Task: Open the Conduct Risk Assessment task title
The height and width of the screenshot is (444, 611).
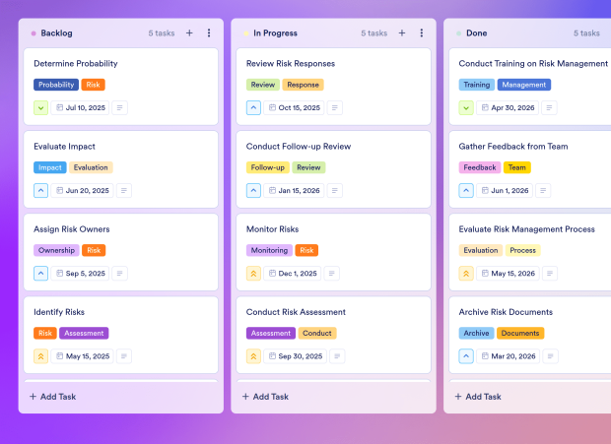Action: 296,312
